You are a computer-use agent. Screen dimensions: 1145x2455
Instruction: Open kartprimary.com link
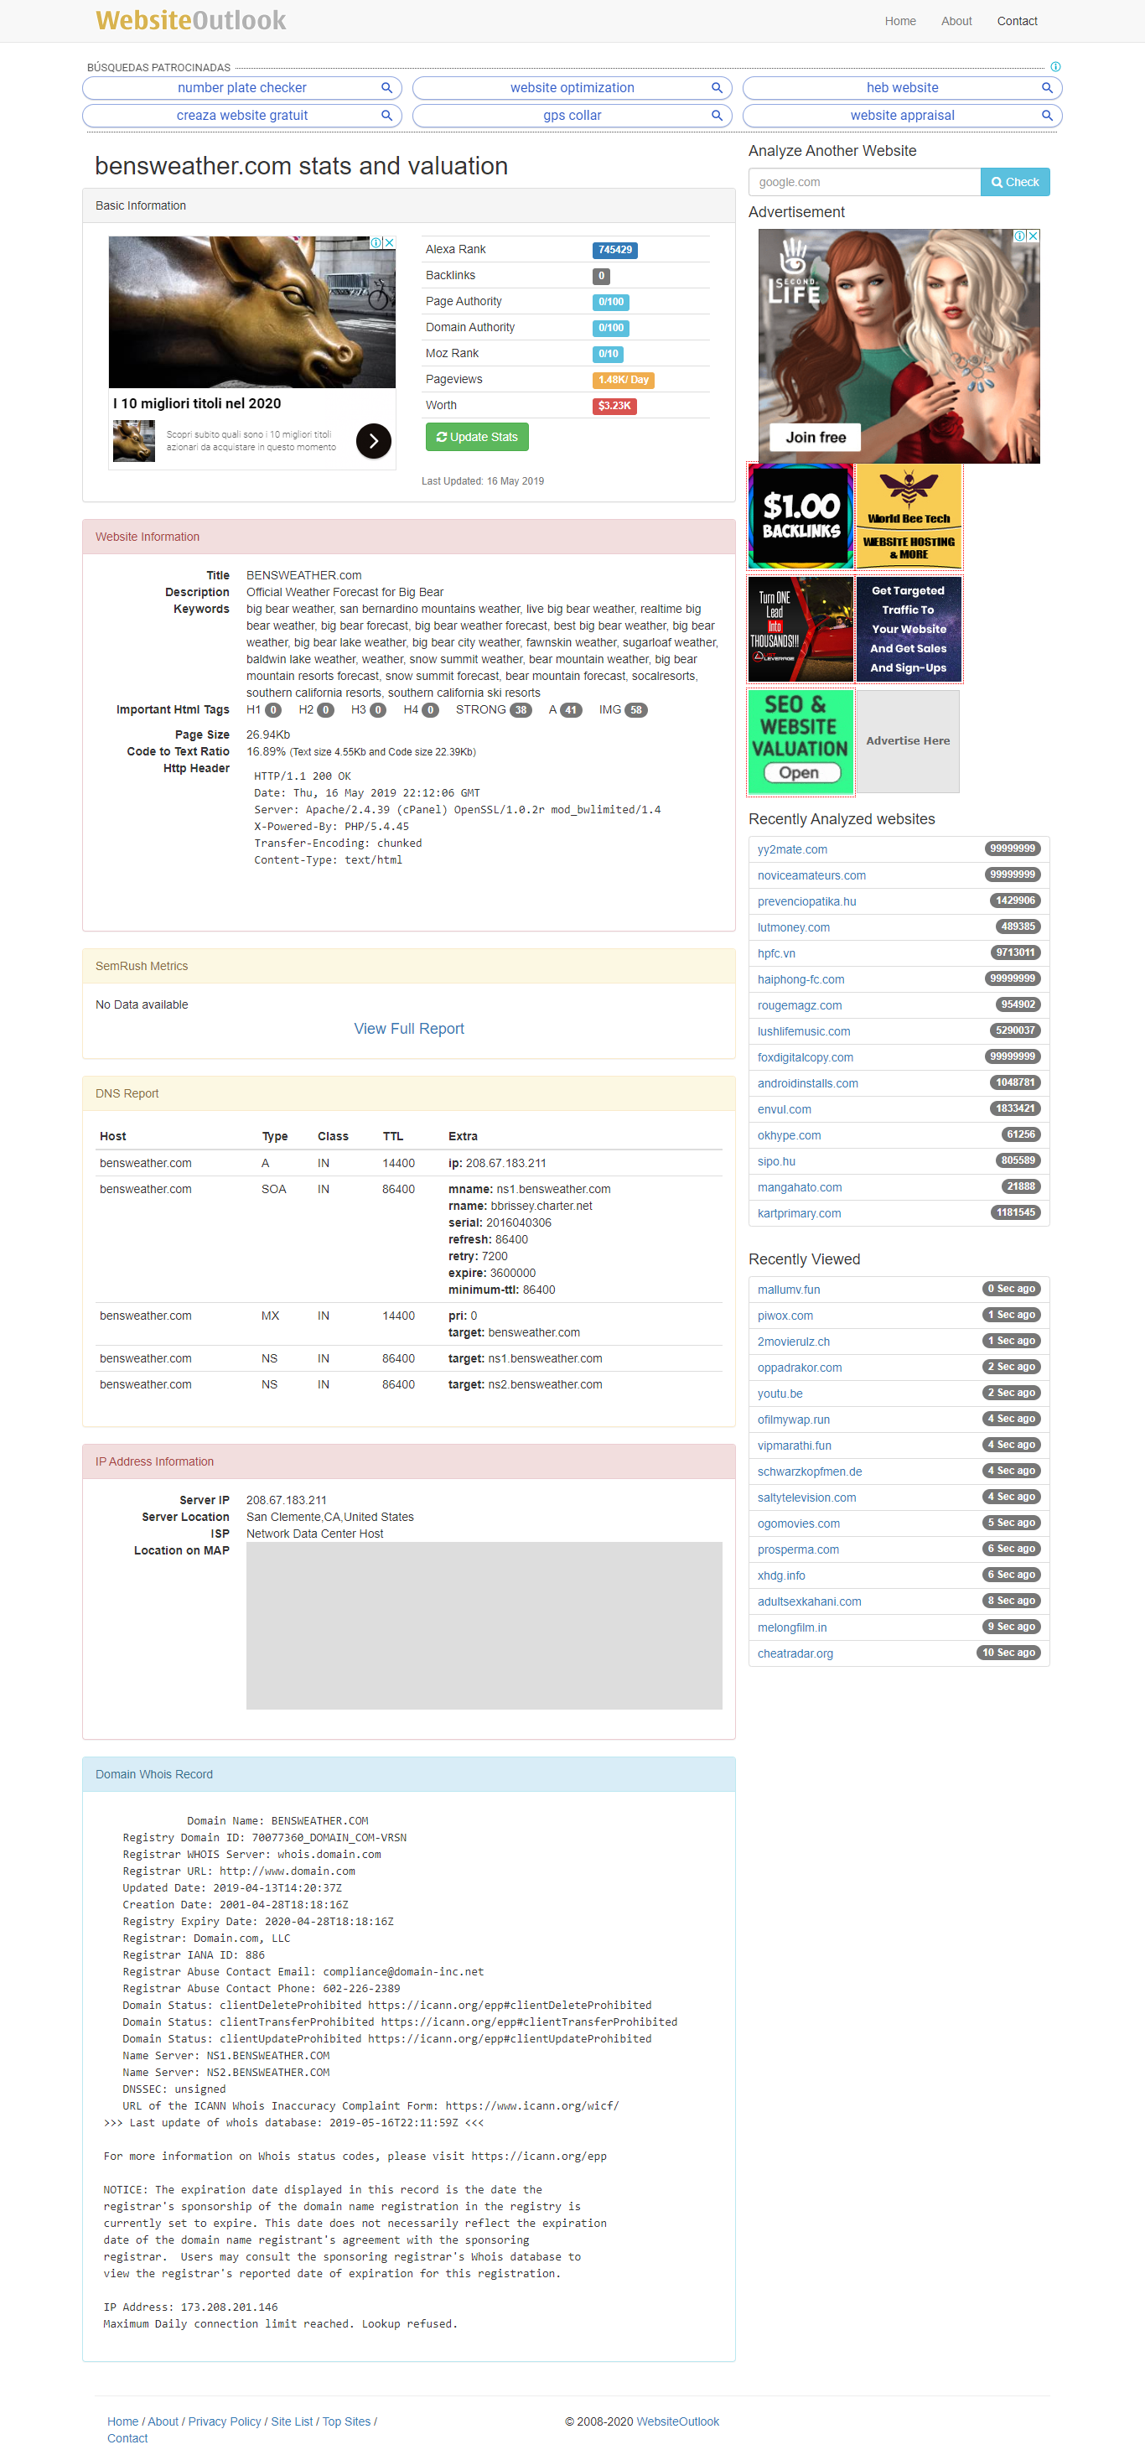click(799, 1213)
